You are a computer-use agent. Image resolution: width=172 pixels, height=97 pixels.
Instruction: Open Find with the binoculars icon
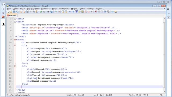point(48,12)
